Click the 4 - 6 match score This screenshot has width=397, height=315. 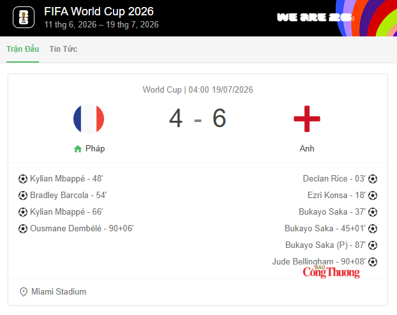[x=197, y=118]
